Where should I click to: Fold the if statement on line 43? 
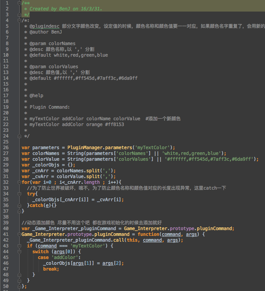19,246
